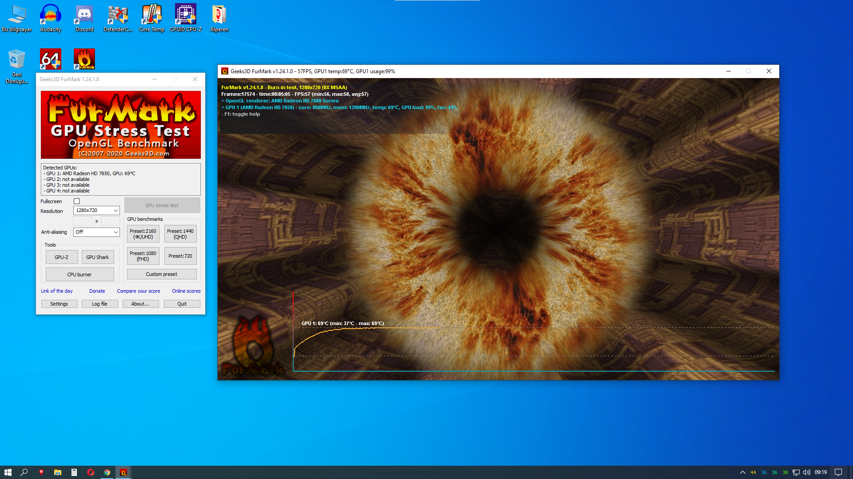The image size is (853, 479).
Task: Run the Preset:2160 (4K/UHD) benchmark
Action: pos(143,234)
